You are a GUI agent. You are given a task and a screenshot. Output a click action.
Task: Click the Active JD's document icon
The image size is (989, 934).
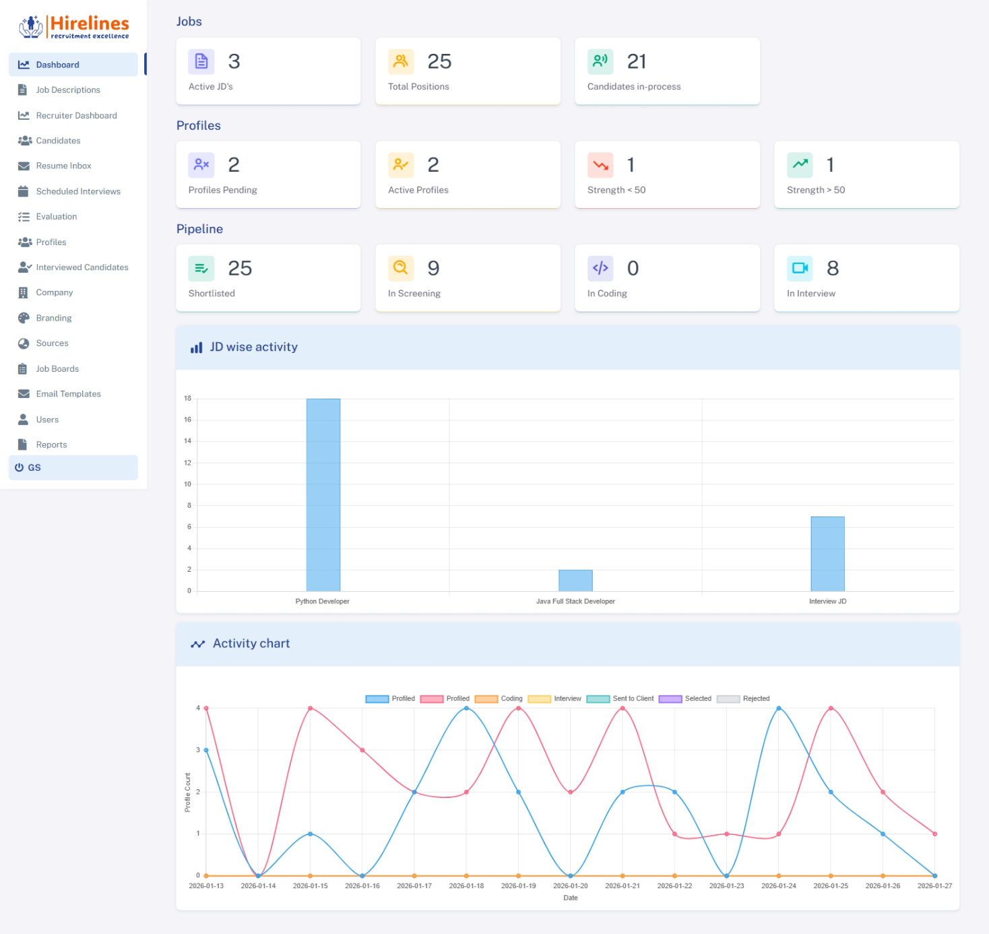[x=201, y=61]
